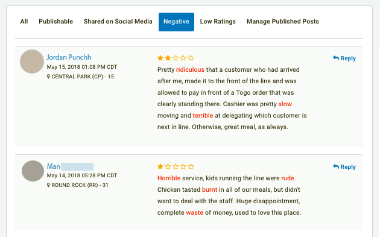This screenshot has height=237, width=380.
Task: Click the avatar of the Round Rock reviewer
Action: coord(33,171)
